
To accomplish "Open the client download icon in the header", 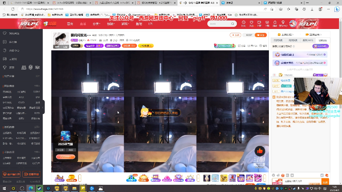I will pos(267,23).
